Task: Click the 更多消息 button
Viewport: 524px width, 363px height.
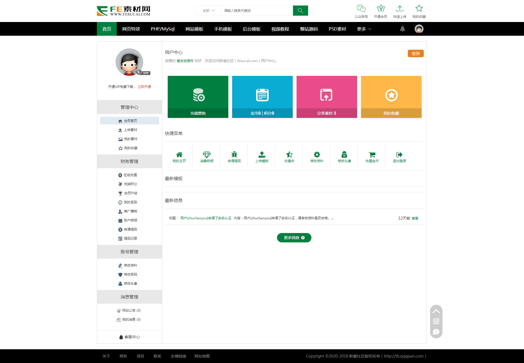Action: click(294, 238)
